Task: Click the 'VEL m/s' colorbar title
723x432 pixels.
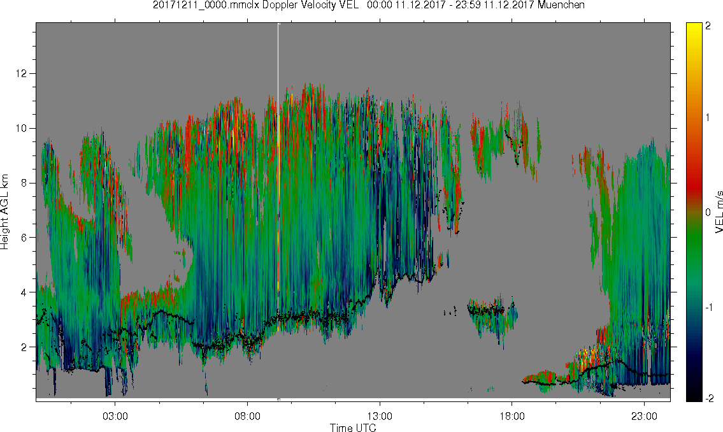Action: tap(719, 212)
